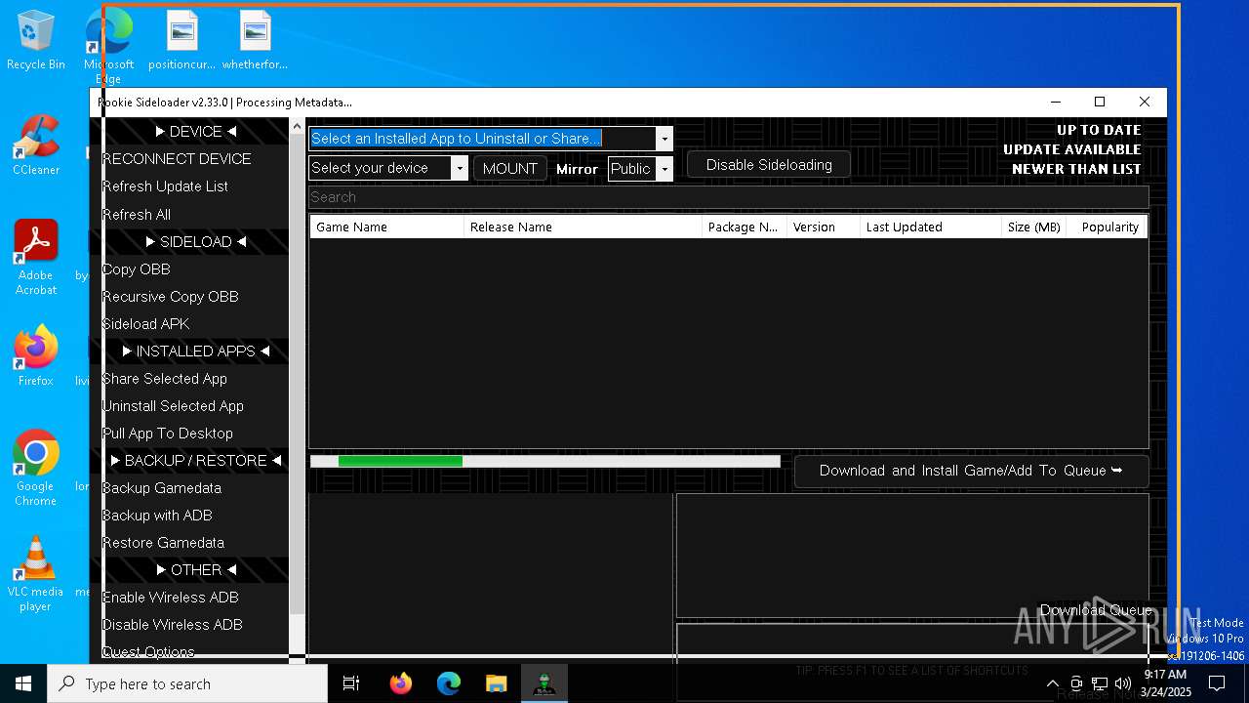Filter games by NEWER THAN LIST label

tap(1076, 169)
